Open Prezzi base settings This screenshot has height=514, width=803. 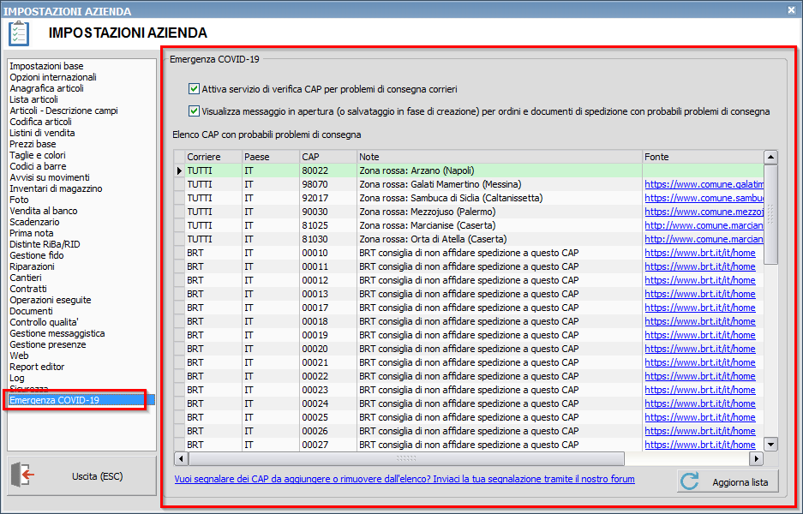[x=33, y=145]
